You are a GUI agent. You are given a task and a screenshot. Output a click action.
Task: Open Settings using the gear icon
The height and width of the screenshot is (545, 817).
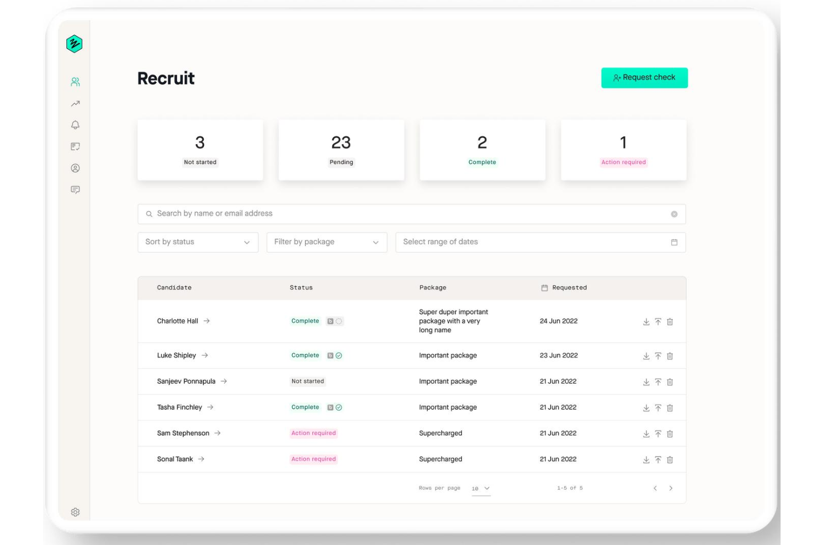click(x=75, y=512)
